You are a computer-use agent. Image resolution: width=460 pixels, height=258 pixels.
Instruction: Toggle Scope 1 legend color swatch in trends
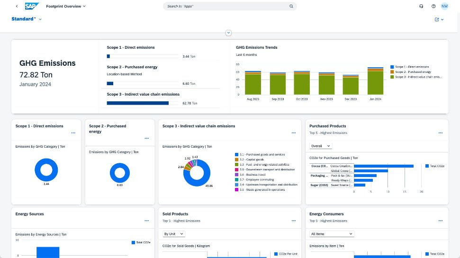(x=392, y=67)
